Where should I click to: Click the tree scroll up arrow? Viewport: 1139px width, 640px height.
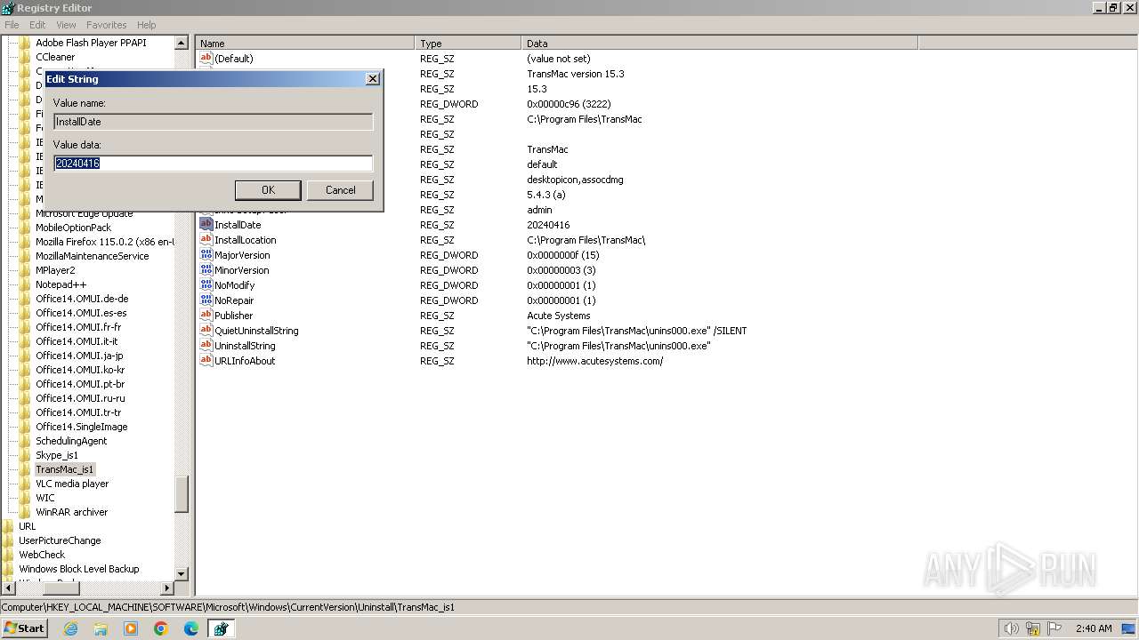[x=182, y=43]
